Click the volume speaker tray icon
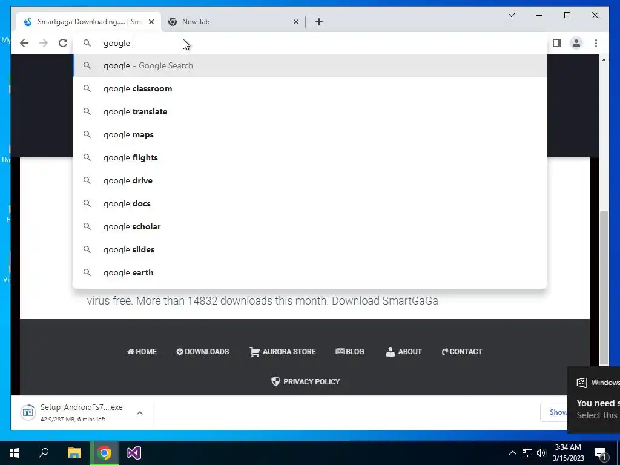This screenshot has height=465, width=620. pos(541,453)
